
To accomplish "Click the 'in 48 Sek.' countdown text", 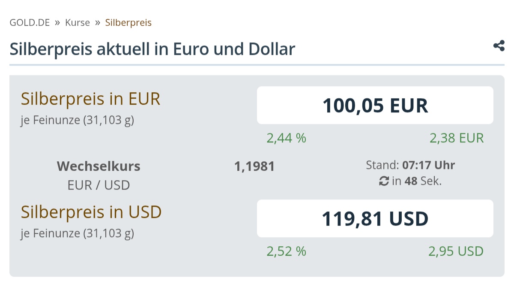I will pos(416,181).
